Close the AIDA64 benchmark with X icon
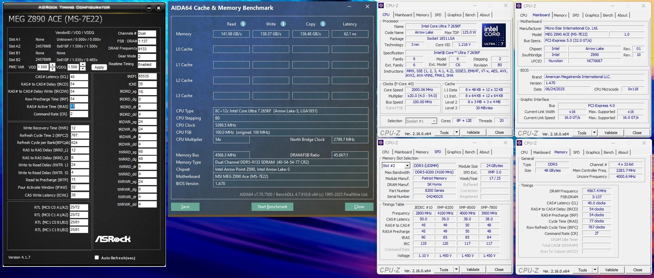The height and width of the screenshot is (278, 654). point(367,7)
